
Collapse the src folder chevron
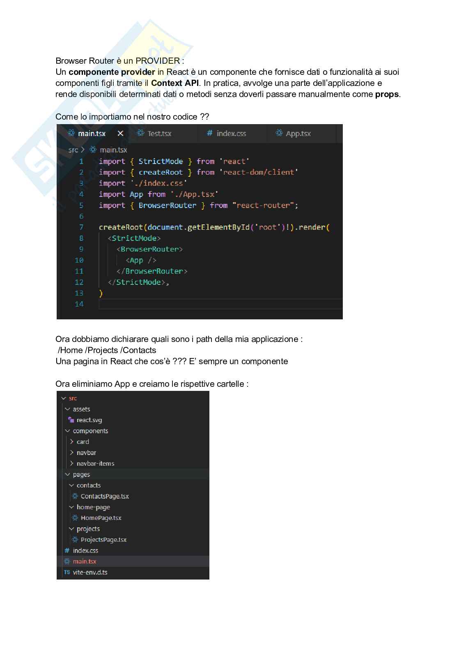click(x=63, y=398)
